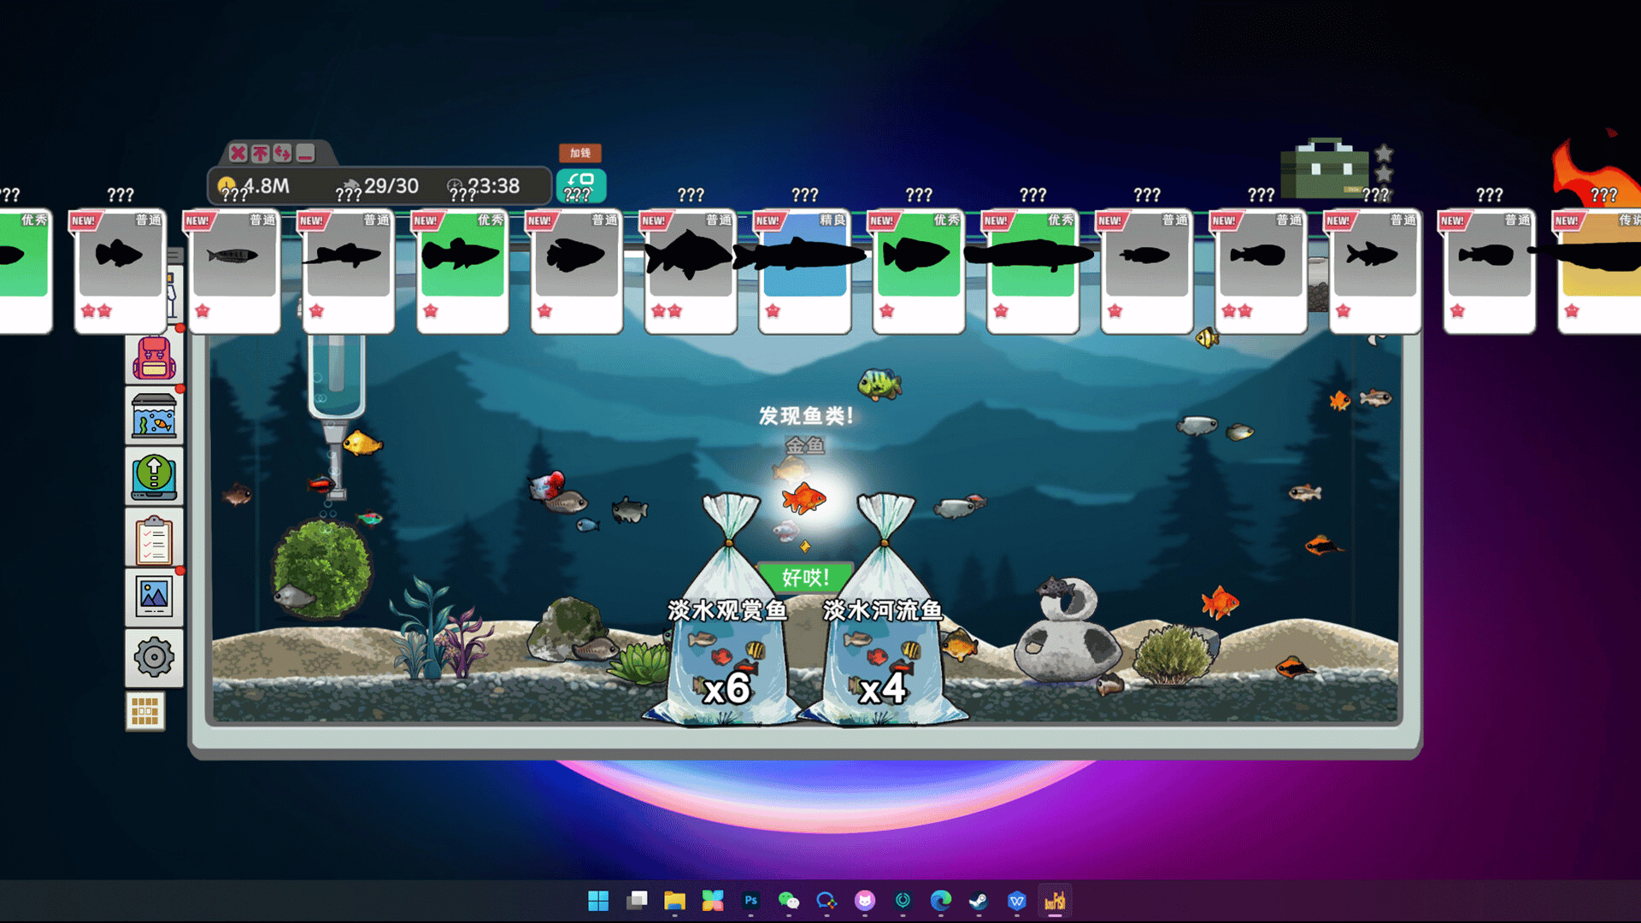Open the aquarium tank menu icon
Image resolution: width=1641 pixels, height=923 pixels.
[x=154, y=416]
